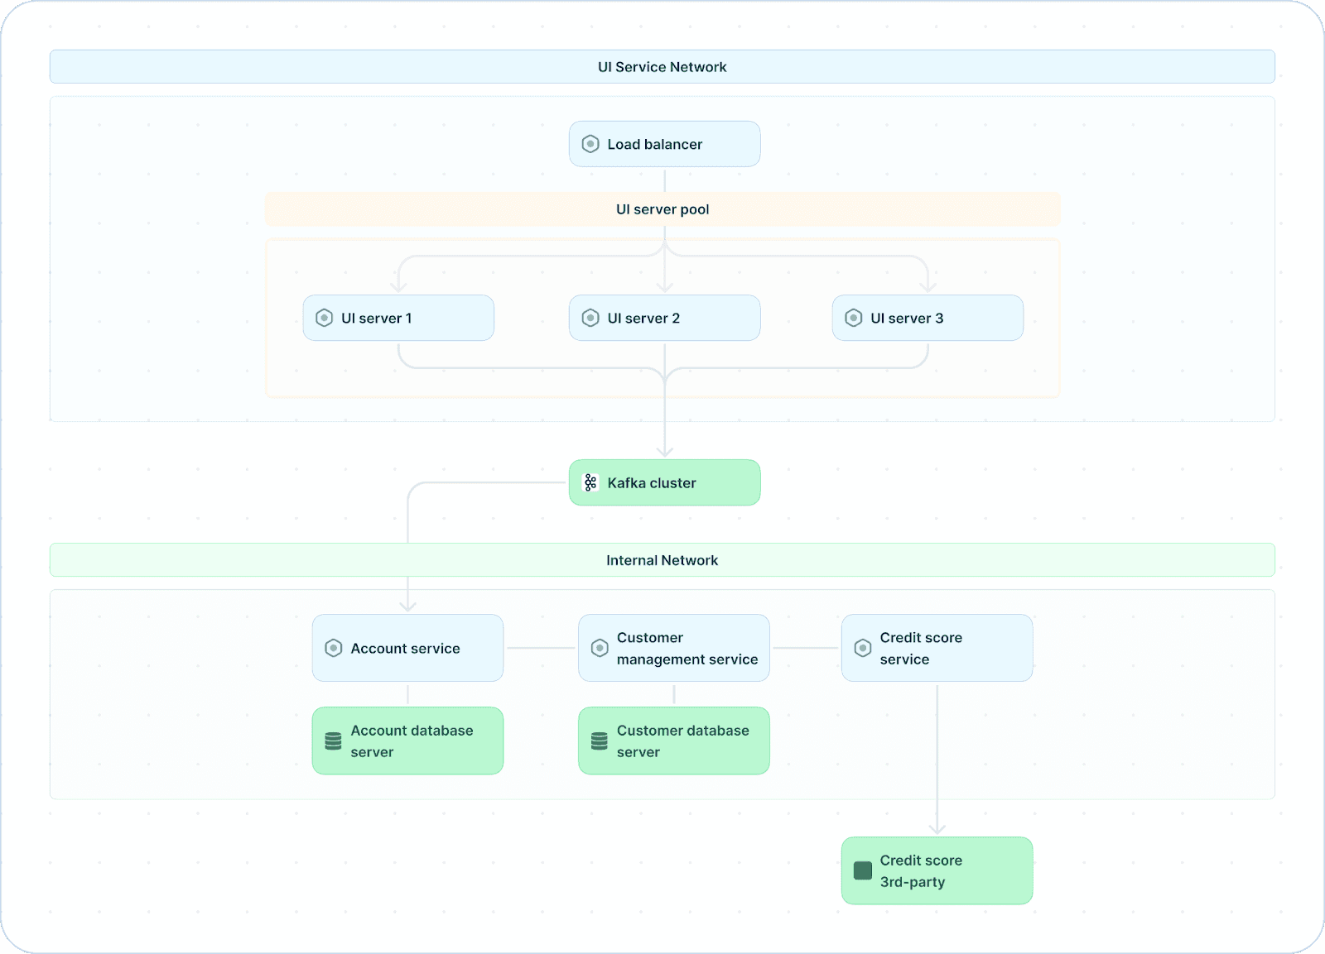Select the Account database server node label
The image size is (1325, 954).
(412, 741)
